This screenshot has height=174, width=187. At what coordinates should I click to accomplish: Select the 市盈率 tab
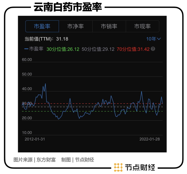[x=42, y=26]
